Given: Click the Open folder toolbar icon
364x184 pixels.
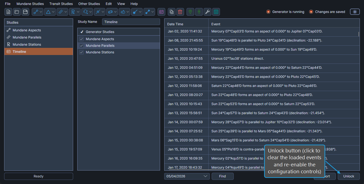Looking at the screenshot, I should (17, 12).
